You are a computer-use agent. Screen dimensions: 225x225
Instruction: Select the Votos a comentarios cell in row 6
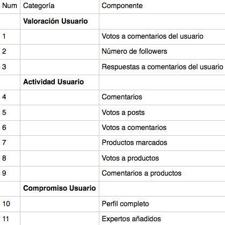tap(162, 128)
